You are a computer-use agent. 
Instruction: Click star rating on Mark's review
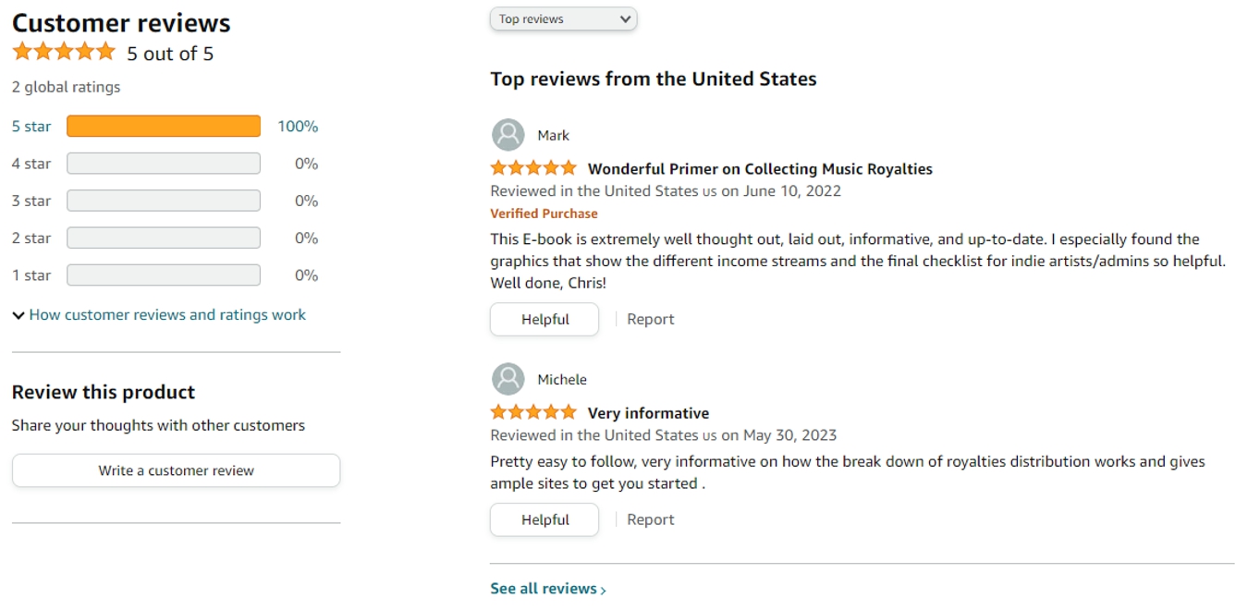click(x=533, y=168)
